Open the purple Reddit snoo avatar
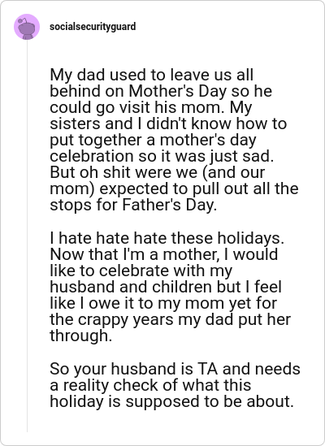 (x=27, y=27)
